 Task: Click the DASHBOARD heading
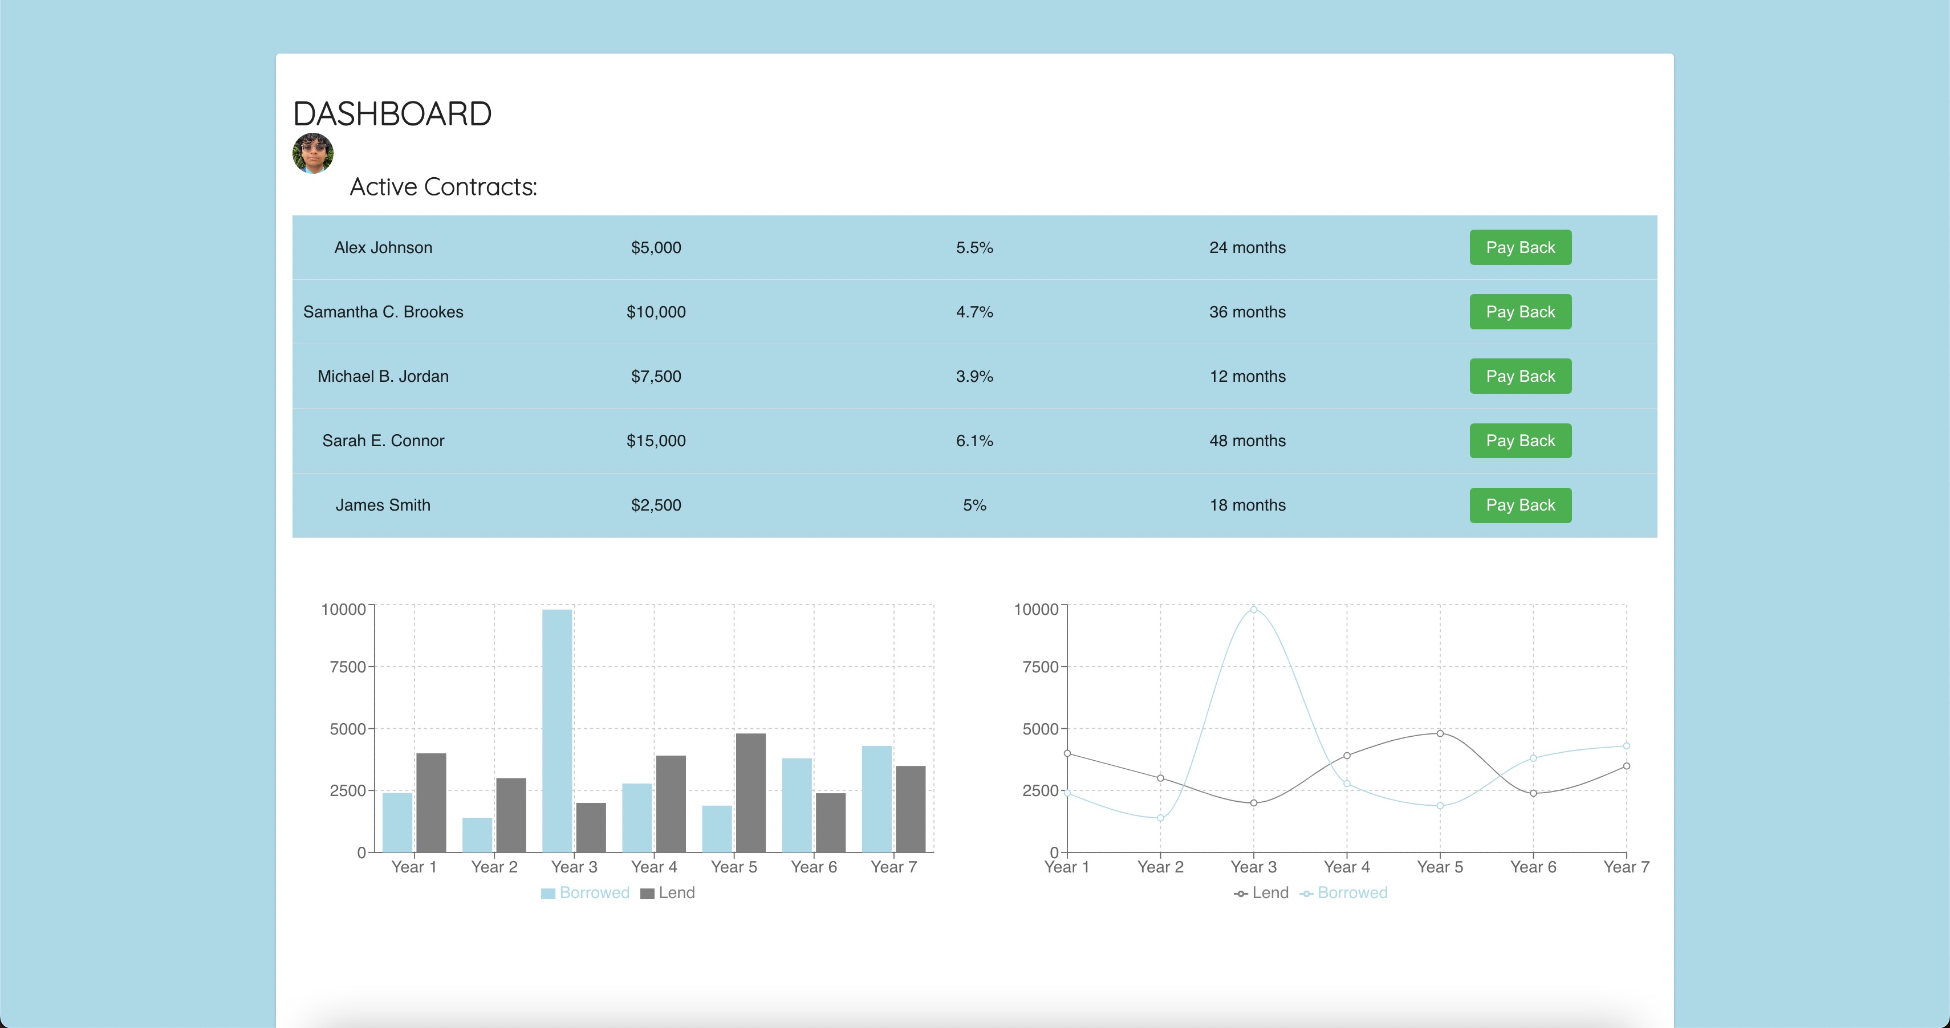click(x=392, y=114)
